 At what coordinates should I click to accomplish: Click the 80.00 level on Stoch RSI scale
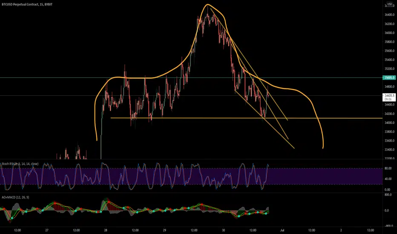(x=388, y=168)
